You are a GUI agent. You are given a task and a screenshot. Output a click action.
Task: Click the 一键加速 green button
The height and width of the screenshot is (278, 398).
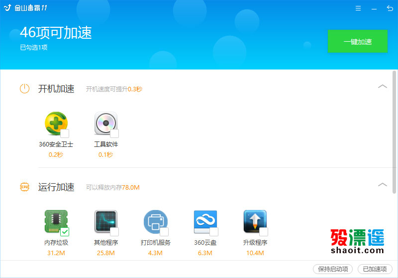pyautogui.click(x=357, y=41)
